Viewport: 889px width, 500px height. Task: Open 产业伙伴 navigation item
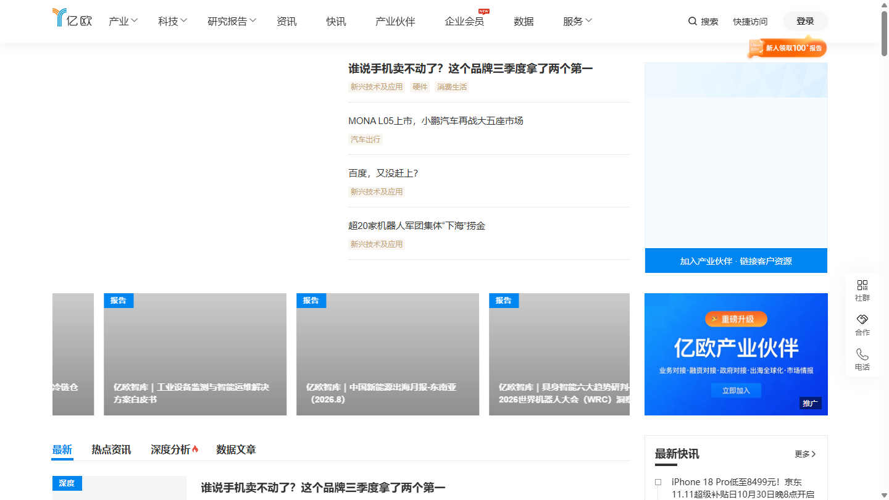click(x=395, y=21)
